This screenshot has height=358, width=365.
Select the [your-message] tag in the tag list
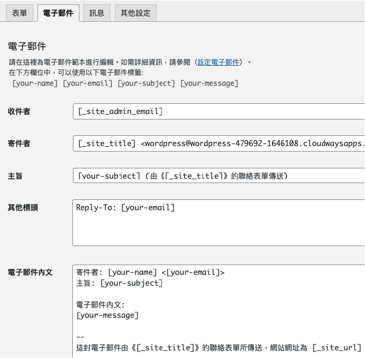pyautogui.click(x=209, y=83)
